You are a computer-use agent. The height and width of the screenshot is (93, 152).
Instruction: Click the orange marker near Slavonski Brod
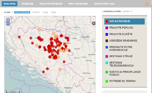pyautogui.click(x=39, y=30)
